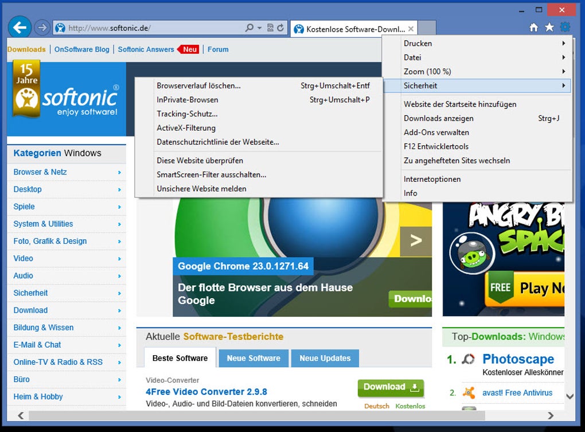Image resolution: width=585 pixels, height=432 pixels.
Task: Click the avast! Free Antivirus icon
Action: click(x=469, y=392)
